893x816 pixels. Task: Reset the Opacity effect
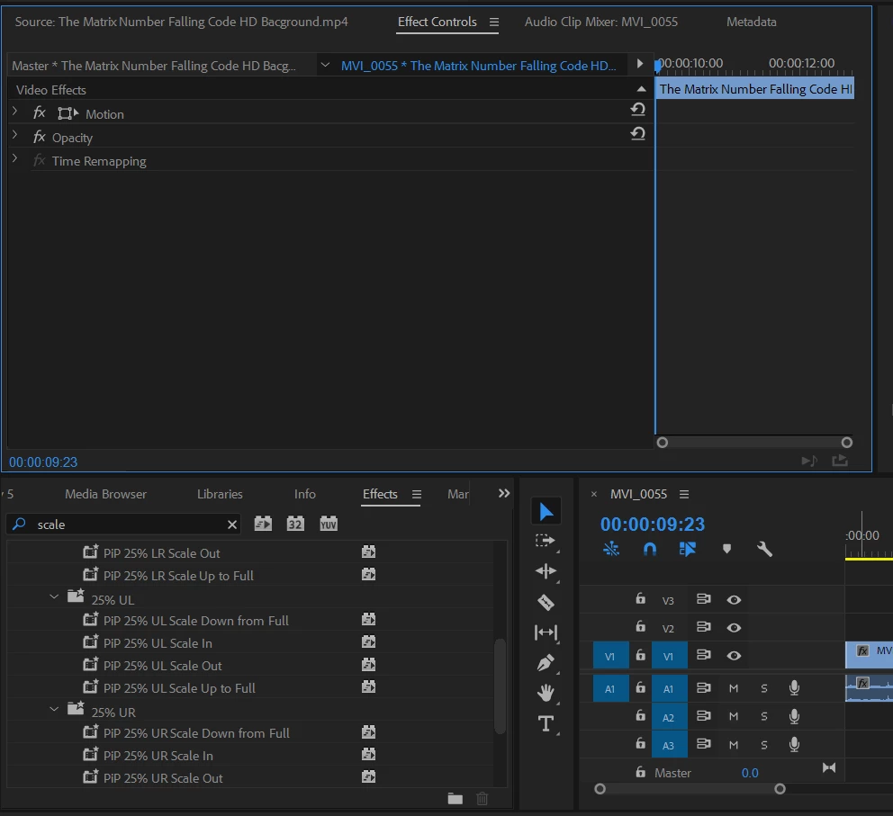pos(638,133)
